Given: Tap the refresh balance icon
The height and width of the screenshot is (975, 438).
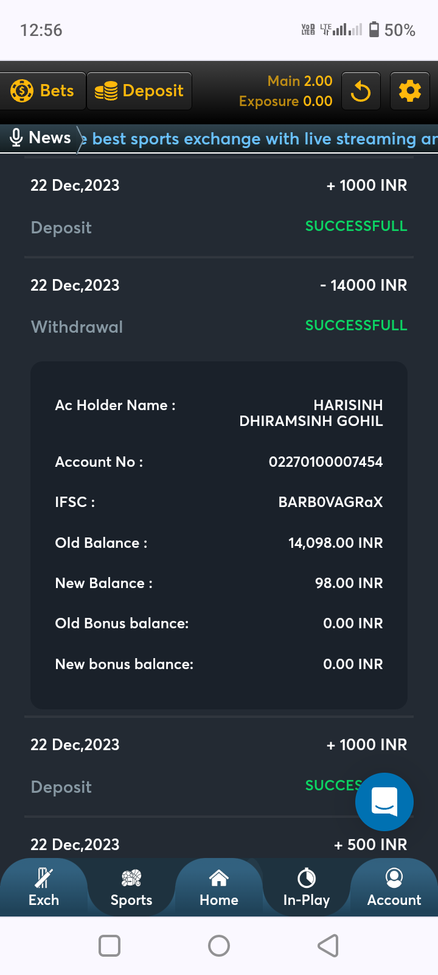Looking at the screenshot, I should point(361,91).
